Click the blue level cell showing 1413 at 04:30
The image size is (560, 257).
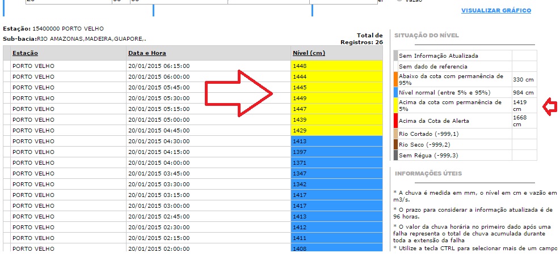(x=337, y=141)
